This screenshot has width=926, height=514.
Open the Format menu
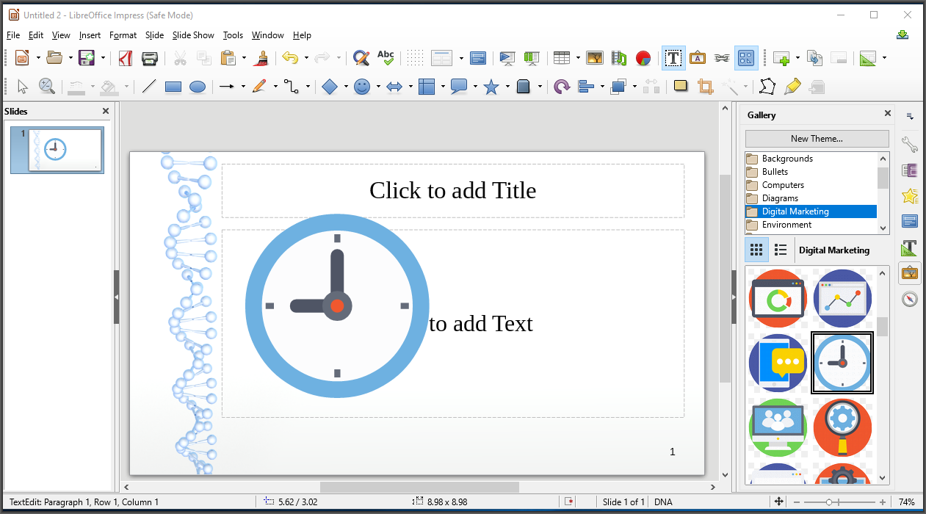pos(123,35)
